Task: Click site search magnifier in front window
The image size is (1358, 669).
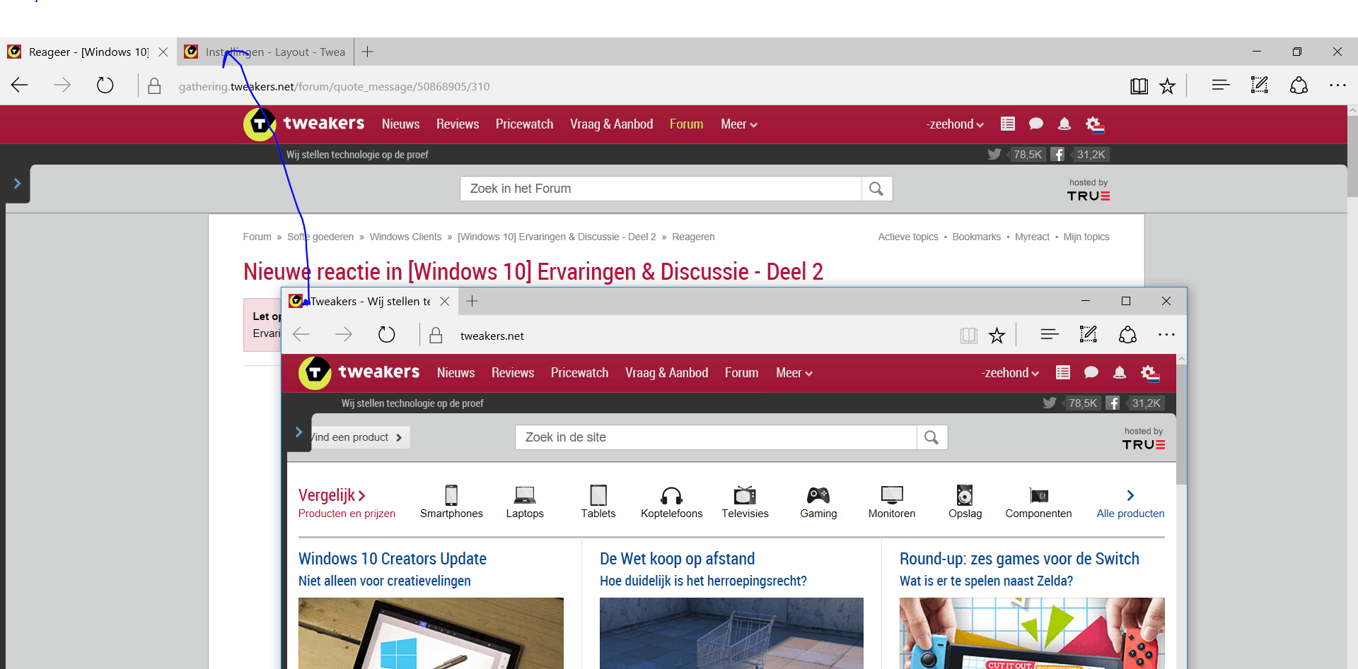Action: pos(932,437)
